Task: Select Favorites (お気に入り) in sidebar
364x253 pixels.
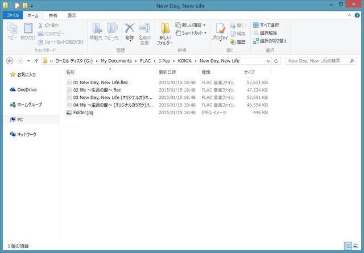Action: 26,74
